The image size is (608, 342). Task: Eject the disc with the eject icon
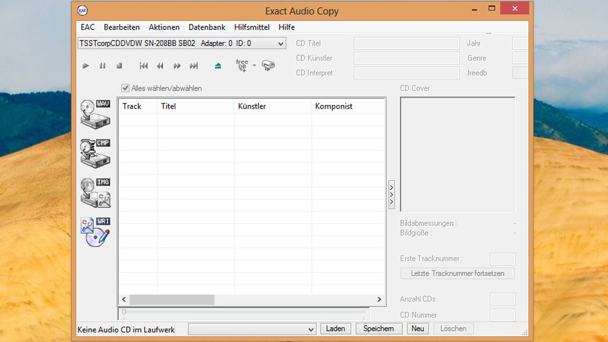point(217,66)
